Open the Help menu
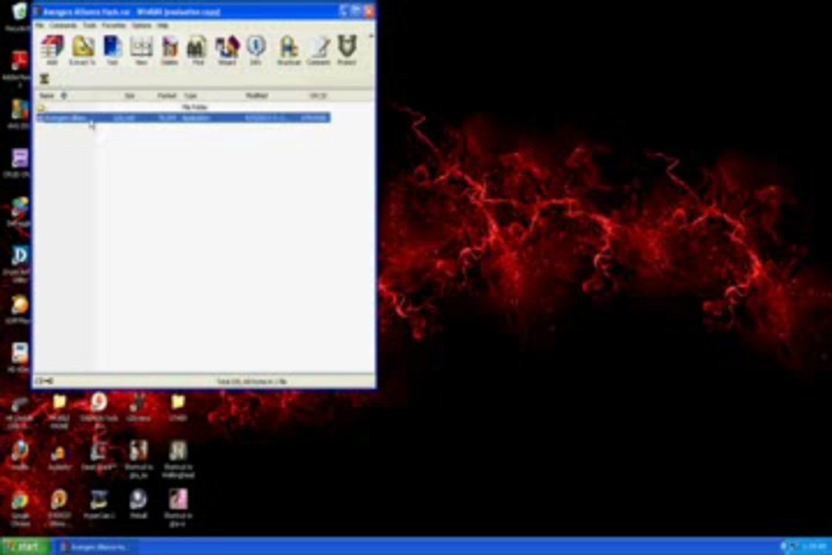This screenshot has height=555, width=832. pos(163,25)
